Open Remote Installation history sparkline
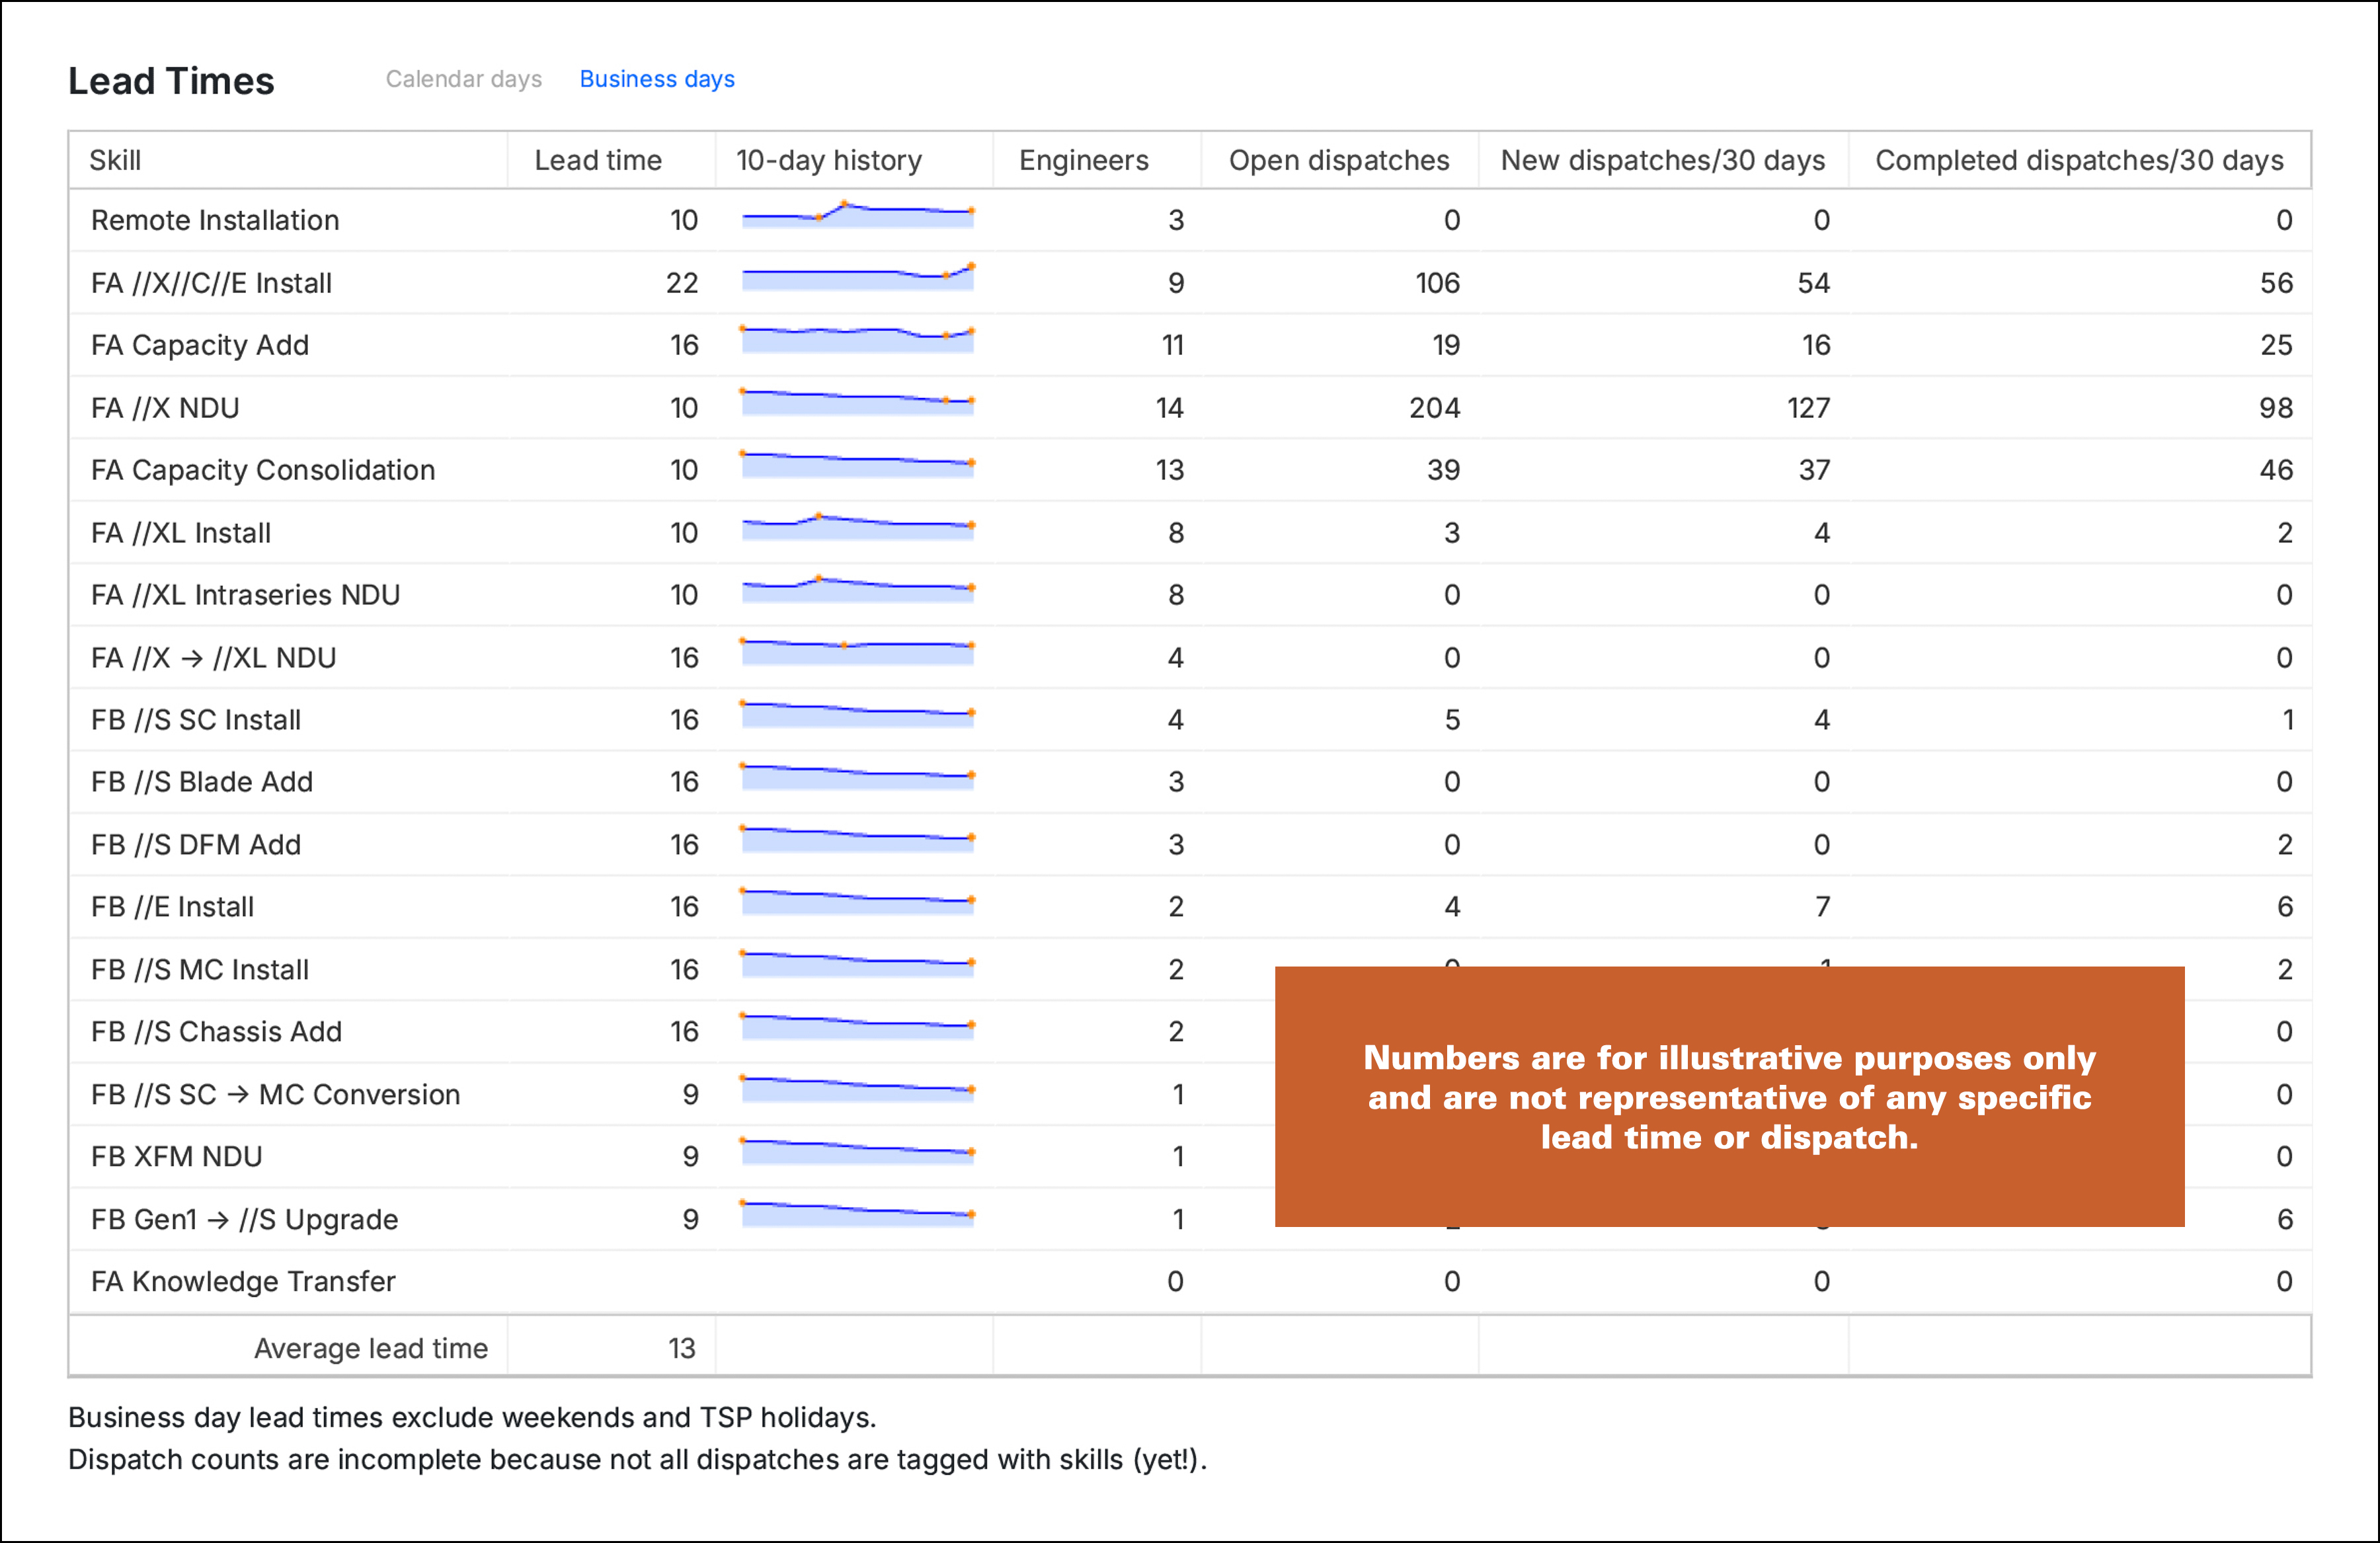Image resolution: width=2380 pixels, height=1543 pixels. point(857,216)
